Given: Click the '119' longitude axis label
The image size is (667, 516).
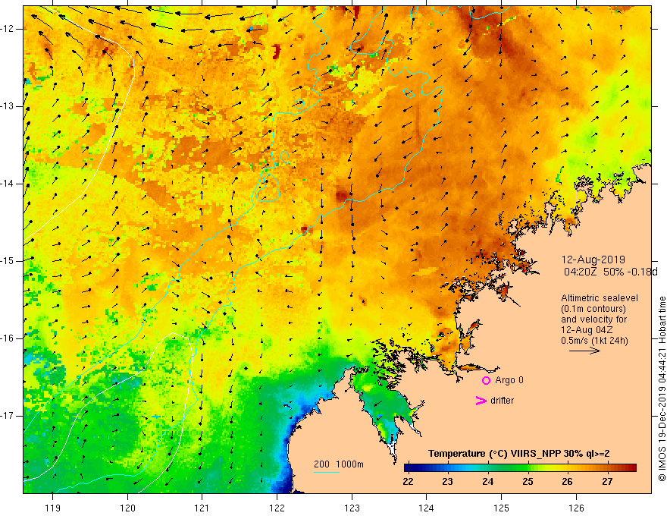Looking at the screenshot, I should pyautogui.click(x=53, y=508).
